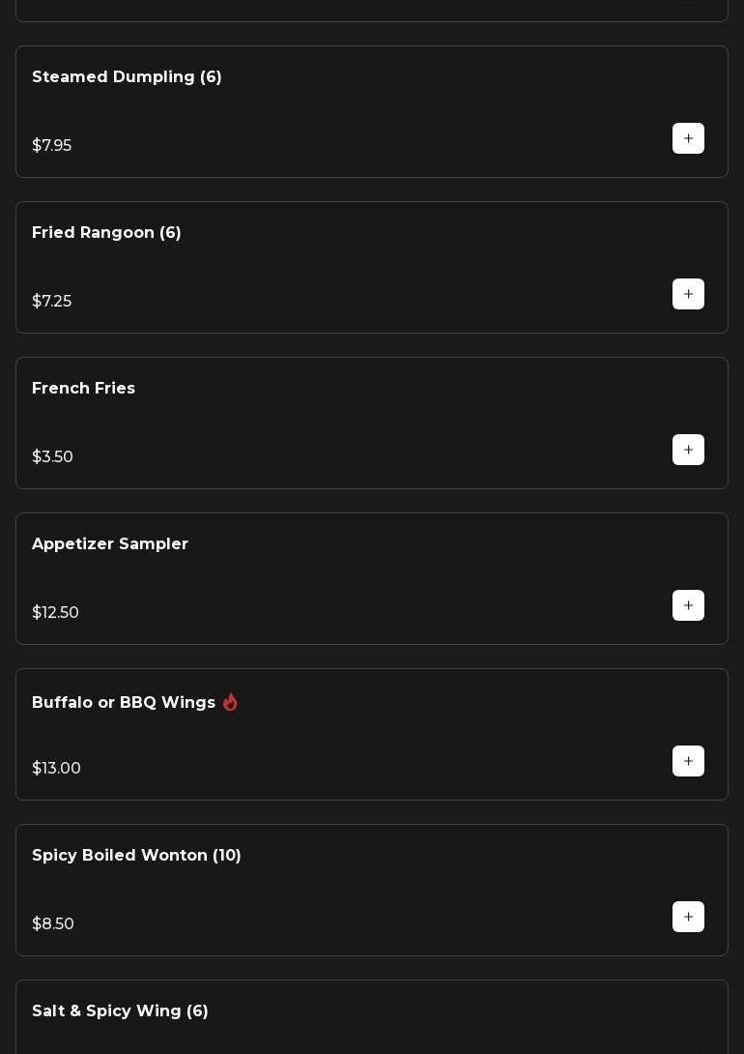This screenshot has width=744, height=1054.
Task: Click the $3.50 French Fries price
Action: (52, 457)
